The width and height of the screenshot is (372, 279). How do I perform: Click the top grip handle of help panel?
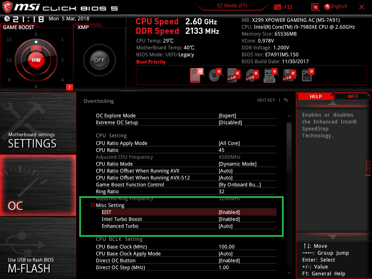click(x=333, y=103)
